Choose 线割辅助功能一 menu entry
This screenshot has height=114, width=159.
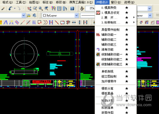pyautogui.click(x=115, y=54)
